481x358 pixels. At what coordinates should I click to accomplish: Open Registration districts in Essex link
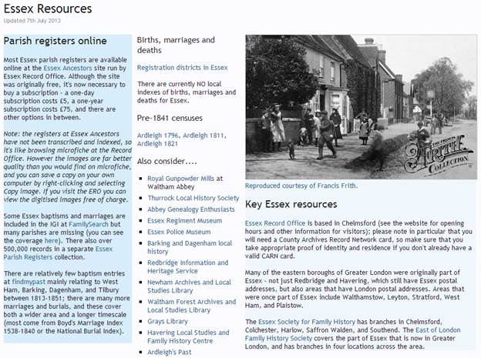click(182, 68)
